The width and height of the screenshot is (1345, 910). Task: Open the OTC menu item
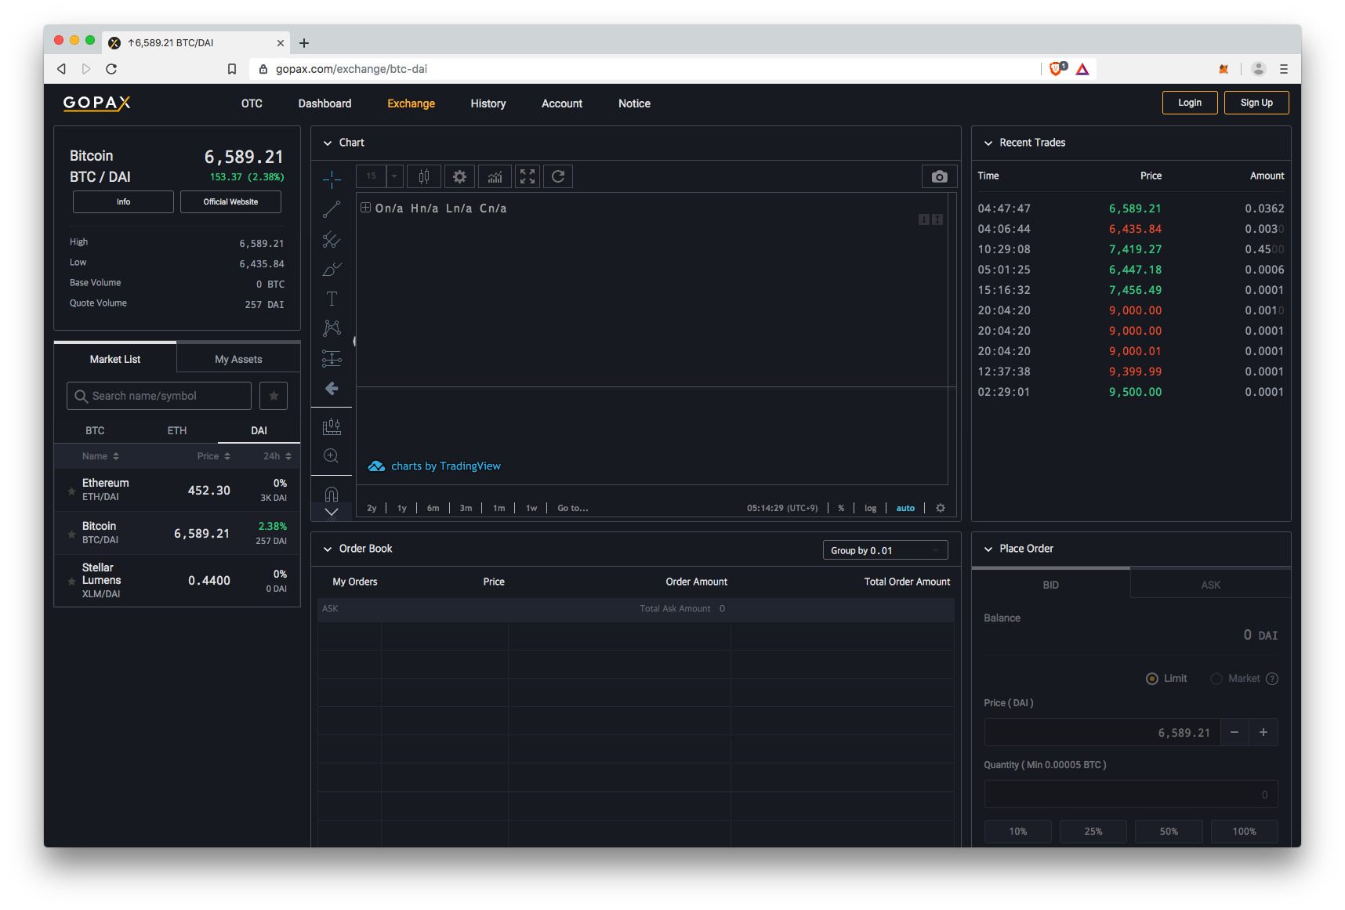(x=252, y=103)
